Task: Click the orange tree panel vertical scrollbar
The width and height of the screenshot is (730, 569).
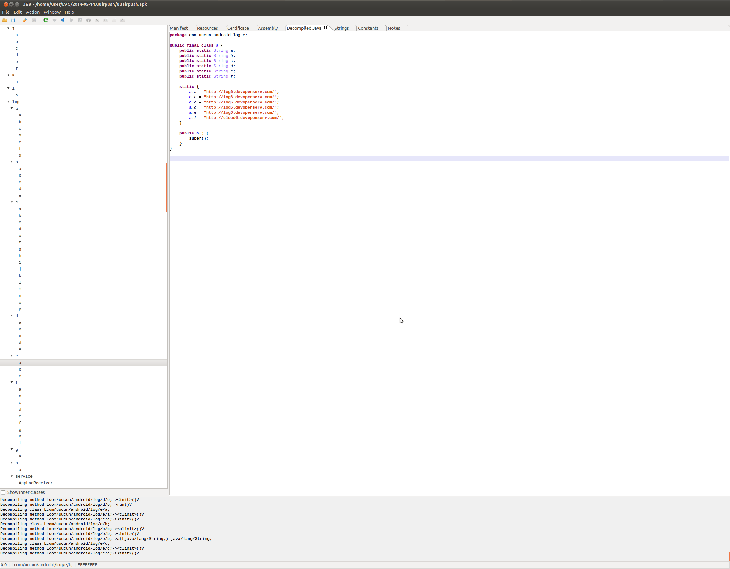Action: coord(167,187)
